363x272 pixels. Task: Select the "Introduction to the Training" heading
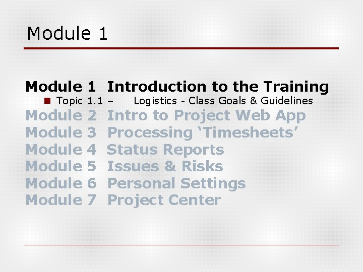[x=218, y=87]
